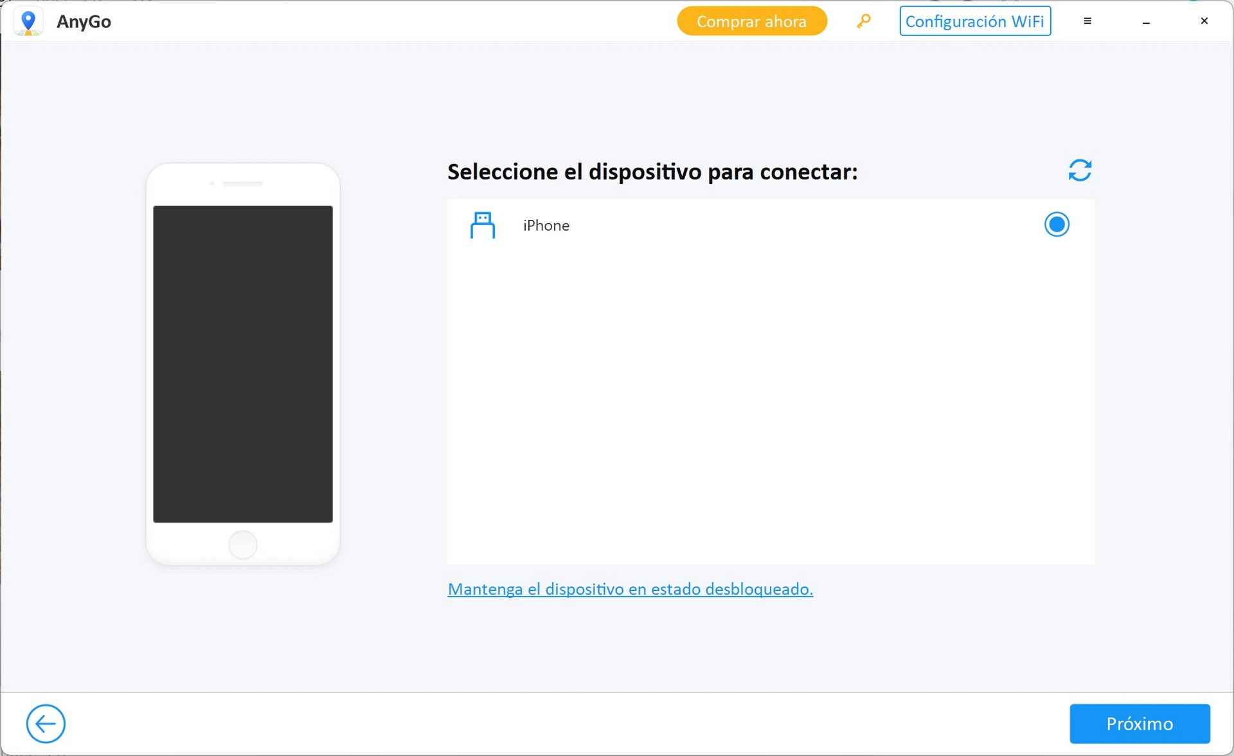
Task: Click the USB connection icon beside iPhone
Action: (483, 225)
